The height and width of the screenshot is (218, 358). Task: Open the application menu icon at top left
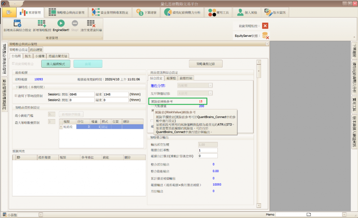[x=8, y=12]
